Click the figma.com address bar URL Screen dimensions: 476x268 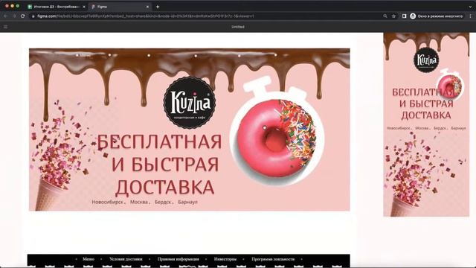click(x=146, y=16)
